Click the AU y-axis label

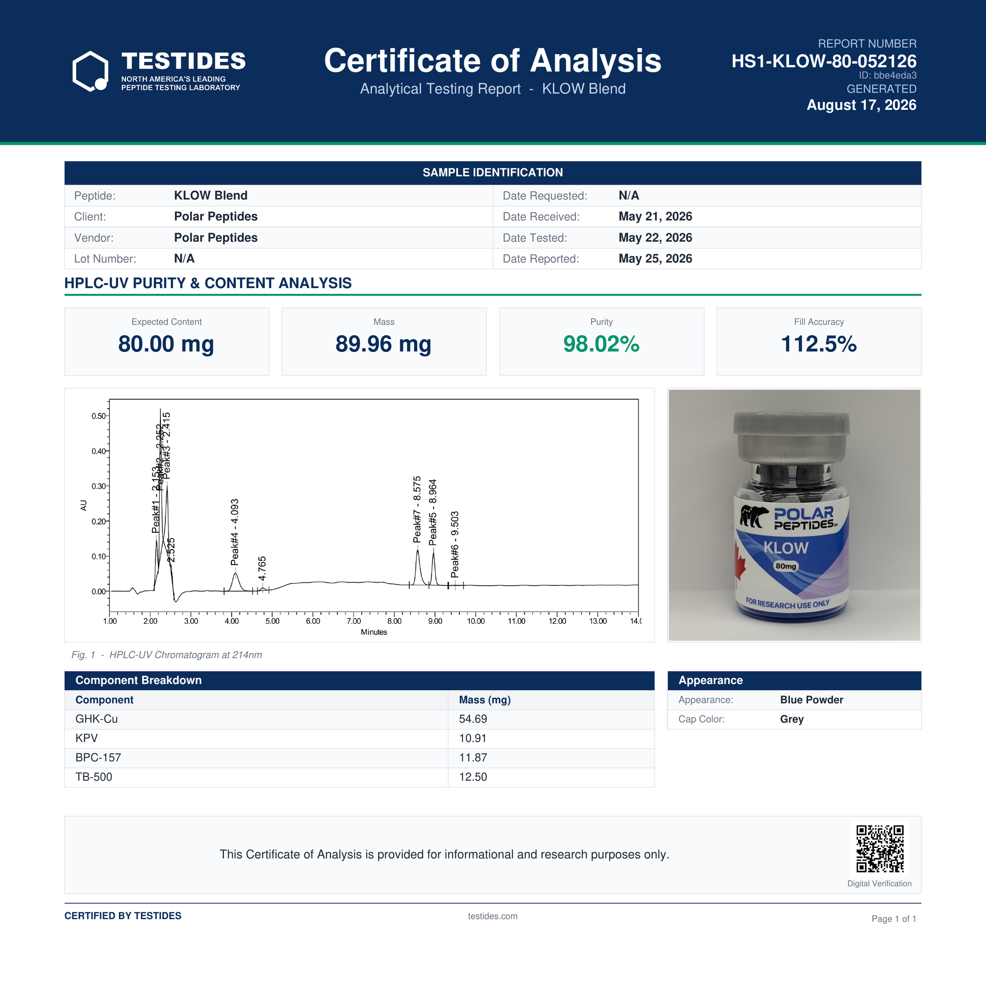(x=84, y=506)
